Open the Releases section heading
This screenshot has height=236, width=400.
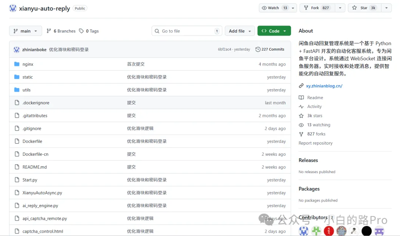point(308,160)
